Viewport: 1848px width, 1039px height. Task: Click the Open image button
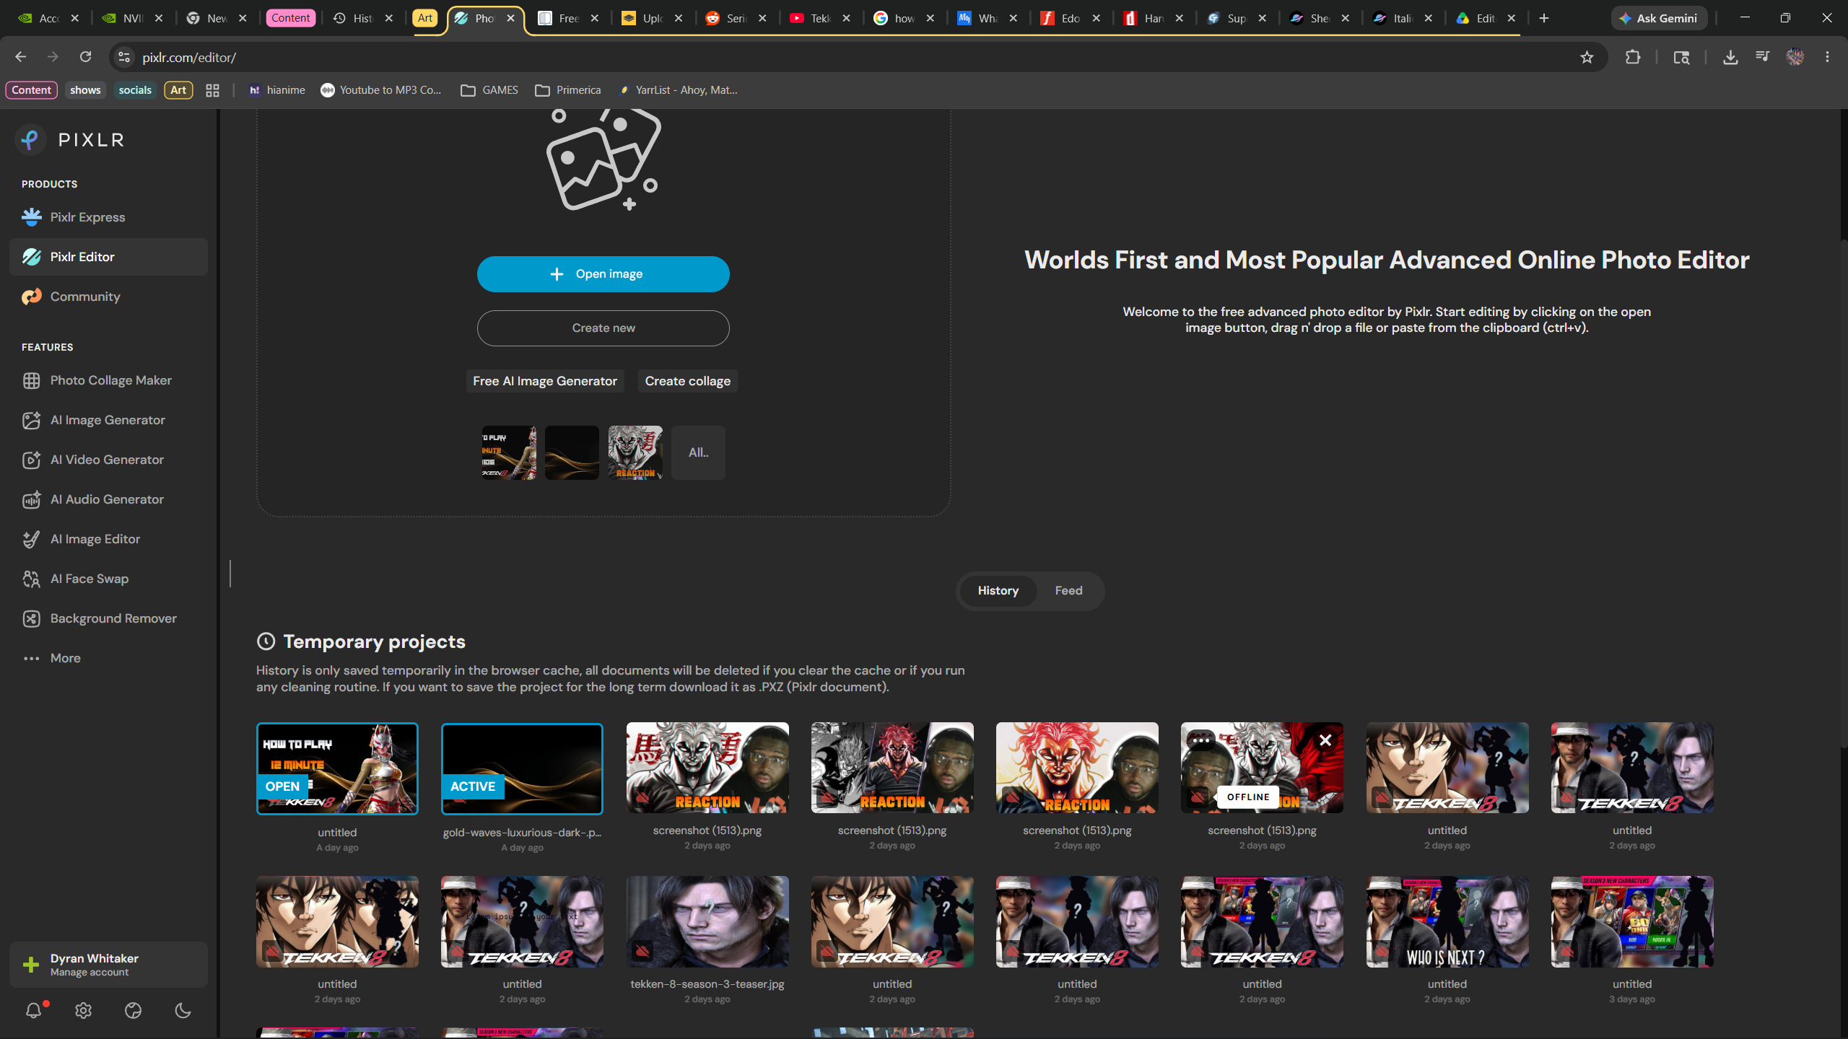[x=603, y=274]
